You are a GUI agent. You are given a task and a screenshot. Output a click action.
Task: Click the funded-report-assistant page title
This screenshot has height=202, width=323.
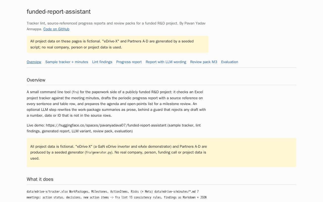coord(59,12)
